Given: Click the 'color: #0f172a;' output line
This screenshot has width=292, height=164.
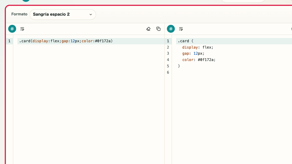Looking at the screenshot, I should [199, 60].
